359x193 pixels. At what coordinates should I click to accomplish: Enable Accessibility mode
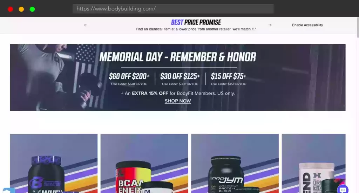tap(307, 25)
